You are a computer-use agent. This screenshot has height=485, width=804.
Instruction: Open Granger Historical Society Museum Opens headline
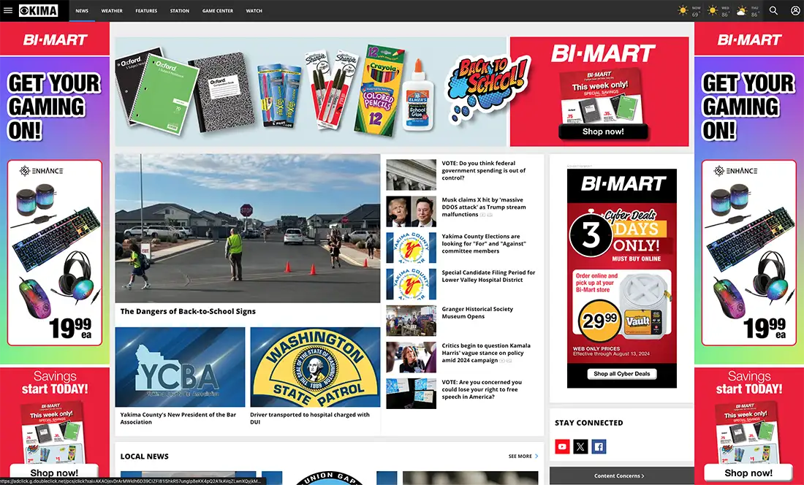(x=477, y=313)
